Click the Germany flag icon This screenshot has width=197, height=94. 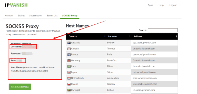(x=69, y=61)
